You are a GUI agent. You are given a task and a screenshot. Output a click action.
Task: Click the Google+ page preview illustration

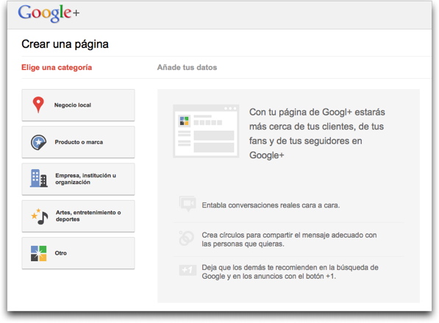coord(206,131)
